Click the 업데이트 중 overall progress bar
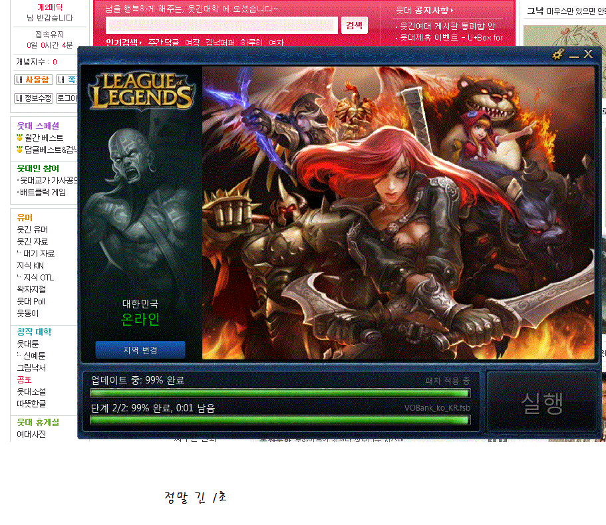 pos(280,393)
